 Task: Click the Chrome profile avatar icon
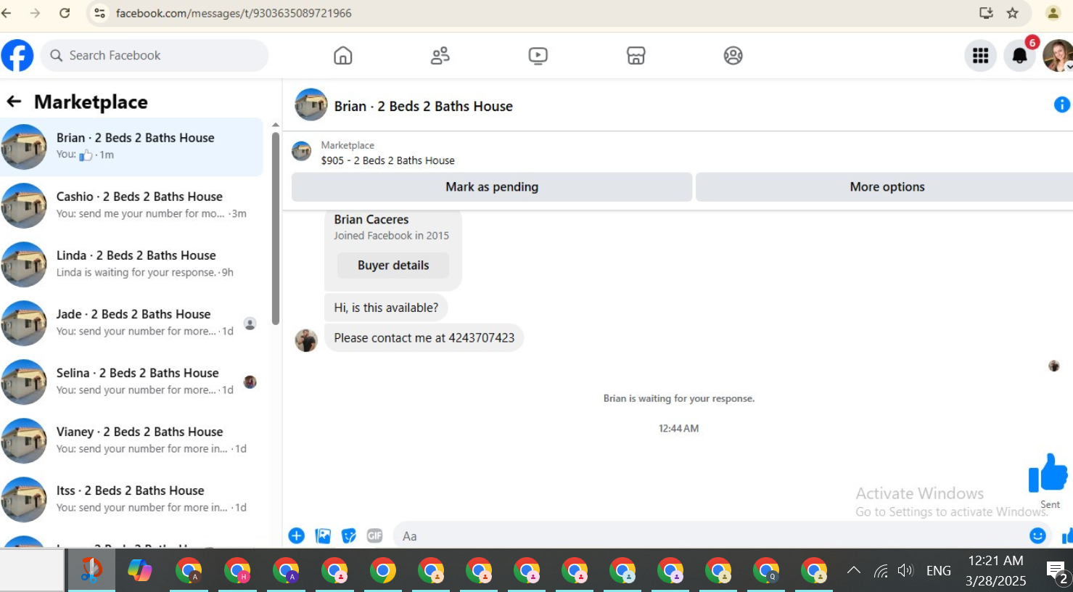[1053, 13]
